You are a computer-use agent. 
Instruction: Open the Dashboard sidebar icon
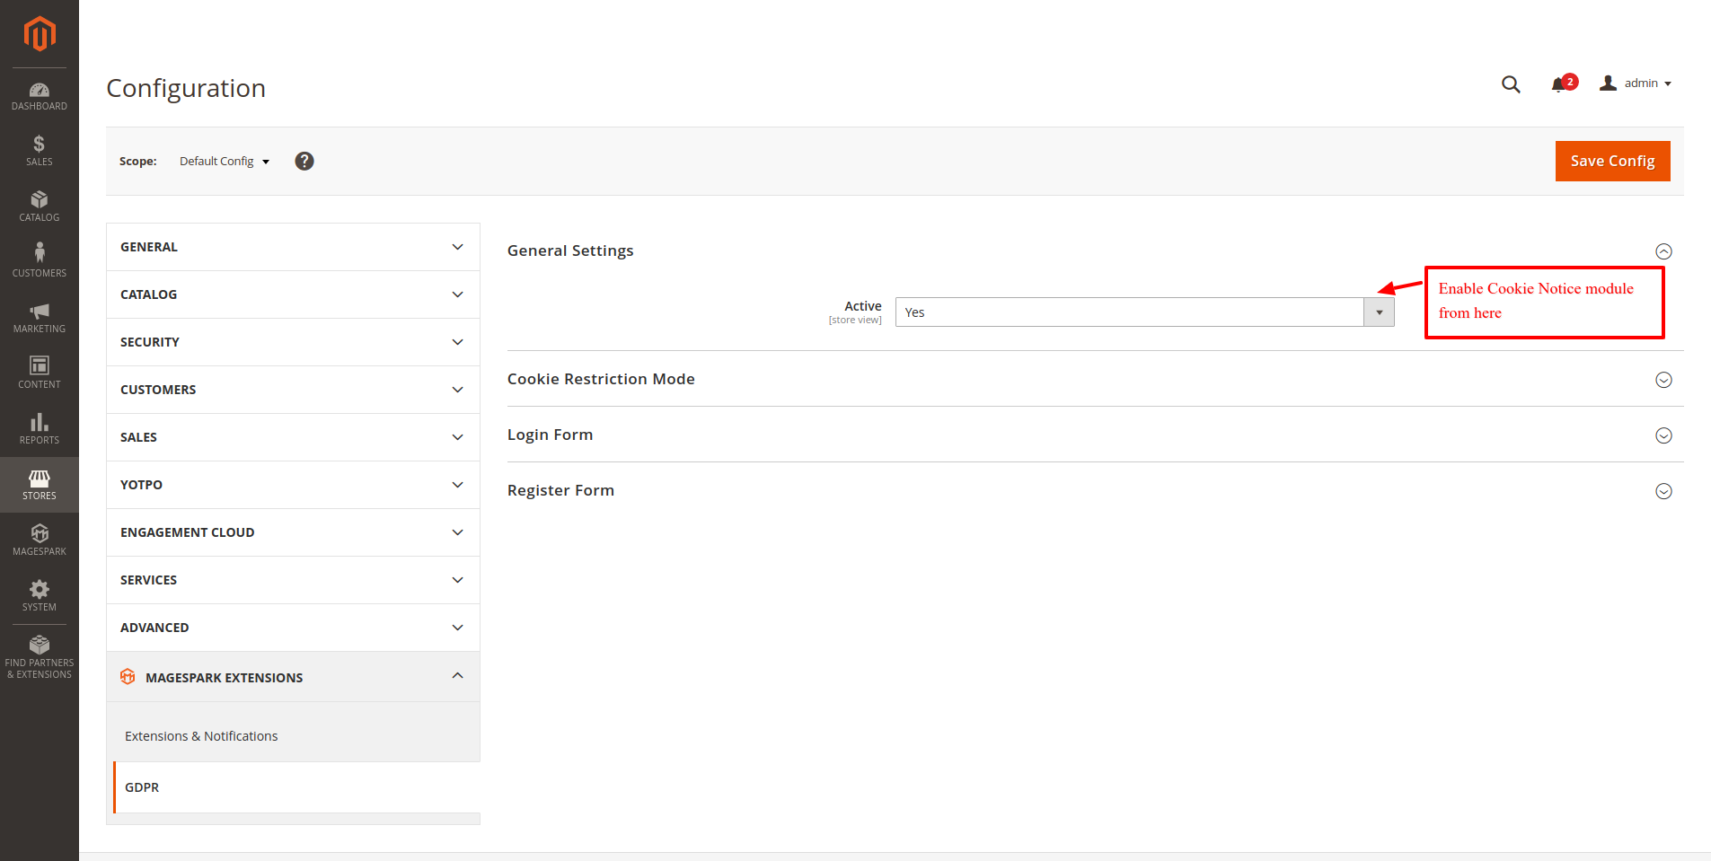pyautogui.click(x=40, y=96)
